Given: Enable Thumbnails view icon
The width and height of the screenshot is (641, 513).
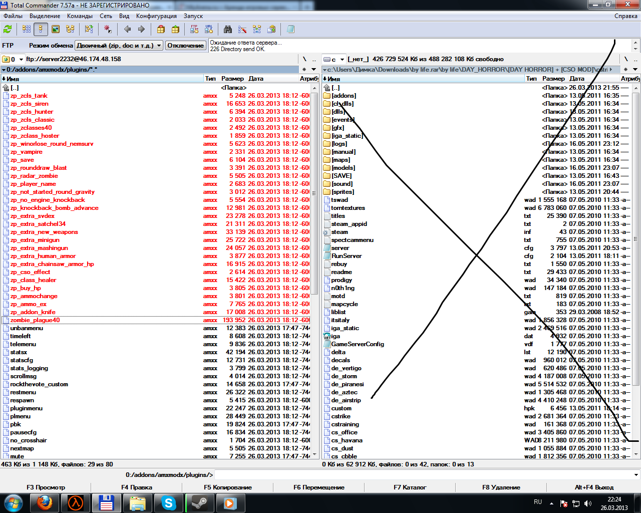Looking at the screenshot, I should [x=56, y=29].
